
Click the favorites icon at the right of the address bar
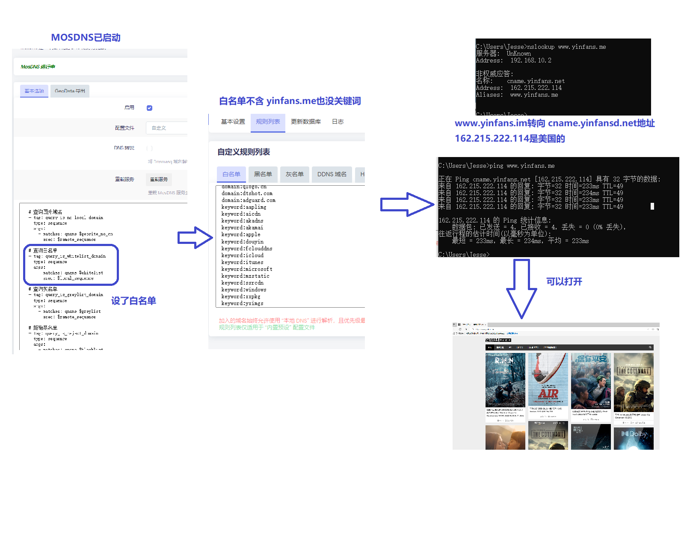[x=649, y=329]
